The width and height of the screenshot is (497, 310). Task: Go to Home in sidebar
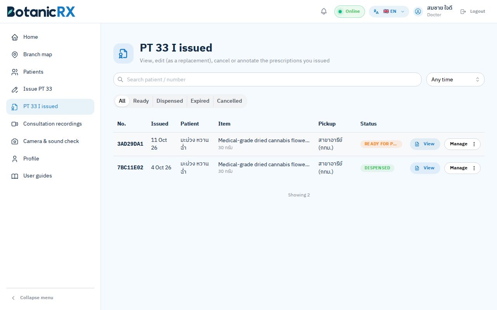click(x=50, y=37)
